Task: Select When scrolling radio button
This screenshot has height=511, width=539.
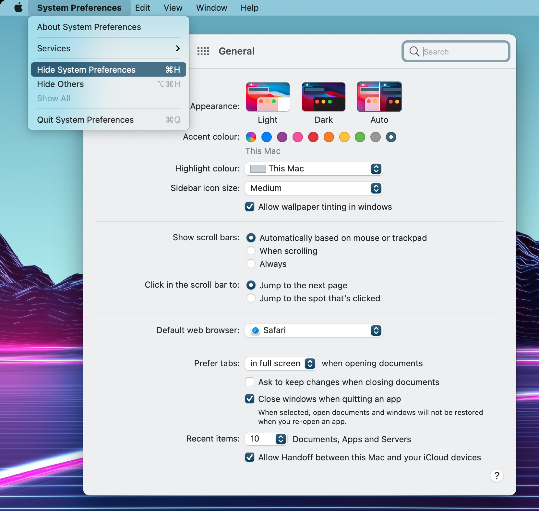Action: pos(251,251)
